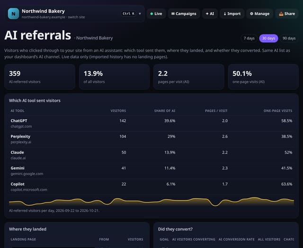Viewport: 303px width, 248px height.
Task: Click the FROM column header
Action: tap(104, 239)
